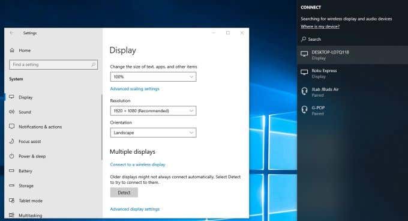Go to the Sound settings section
This screenshot has width=408, height=221.
tap(53, 112)
